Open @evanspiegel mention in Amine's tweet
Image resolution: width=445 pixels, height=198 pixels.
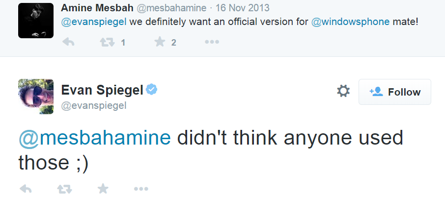pos(94,22)
